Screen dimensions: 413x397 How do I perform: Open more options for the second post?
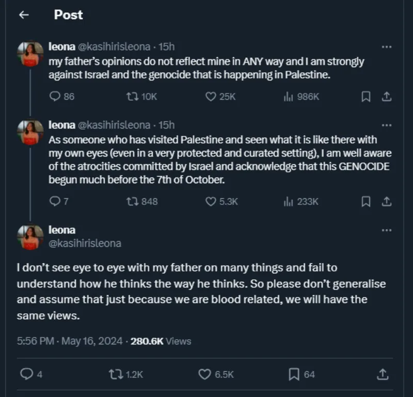pyautogui.click(x=386, y=125)
